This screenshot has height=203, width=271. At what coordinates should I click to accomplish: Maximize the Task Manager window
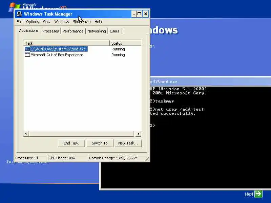point(139,14)
